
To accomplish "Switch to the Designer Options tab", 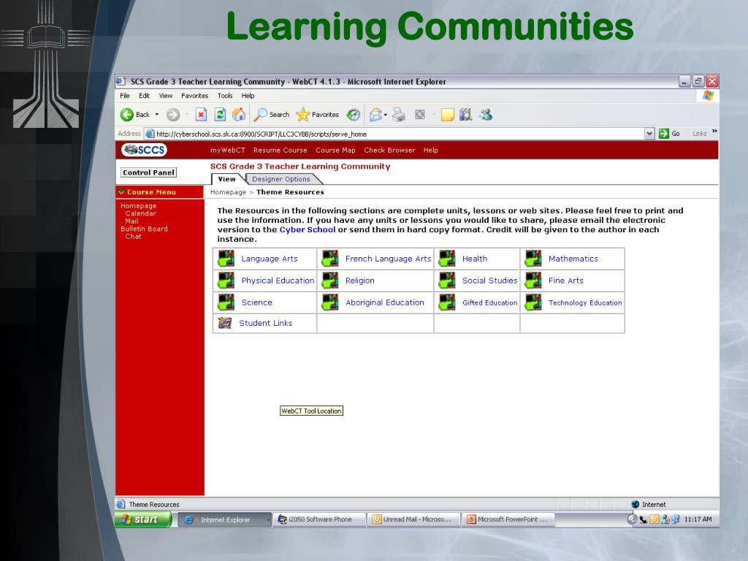I will (281, 179).
